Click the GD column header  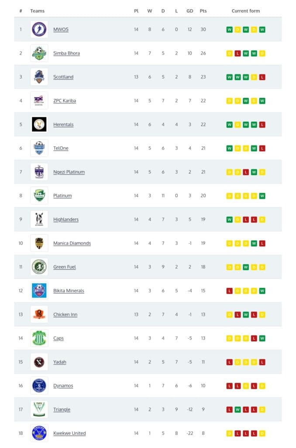189,11
